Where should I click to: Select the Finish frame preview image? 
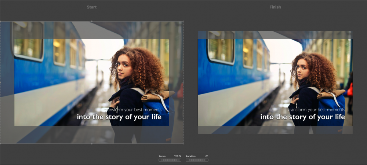coord(275,82)
